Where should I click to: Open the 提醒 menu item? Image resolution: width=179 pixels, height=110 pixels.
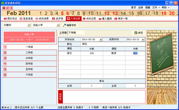(x=148, y=8)
